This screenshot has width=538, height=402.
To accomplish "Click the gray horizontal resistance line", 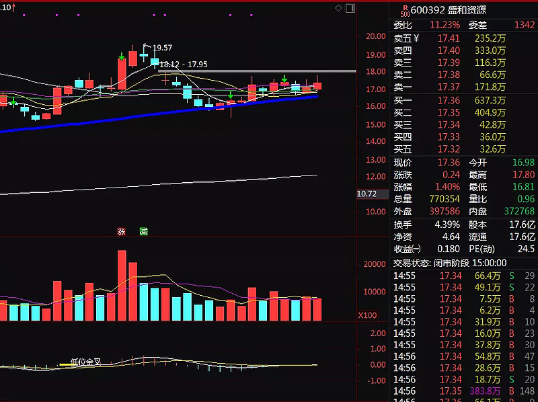I will point(257,71).
